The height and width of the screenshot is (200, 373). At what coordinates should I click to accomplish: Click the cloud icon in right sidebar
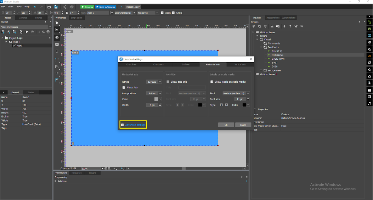[369, 76]
